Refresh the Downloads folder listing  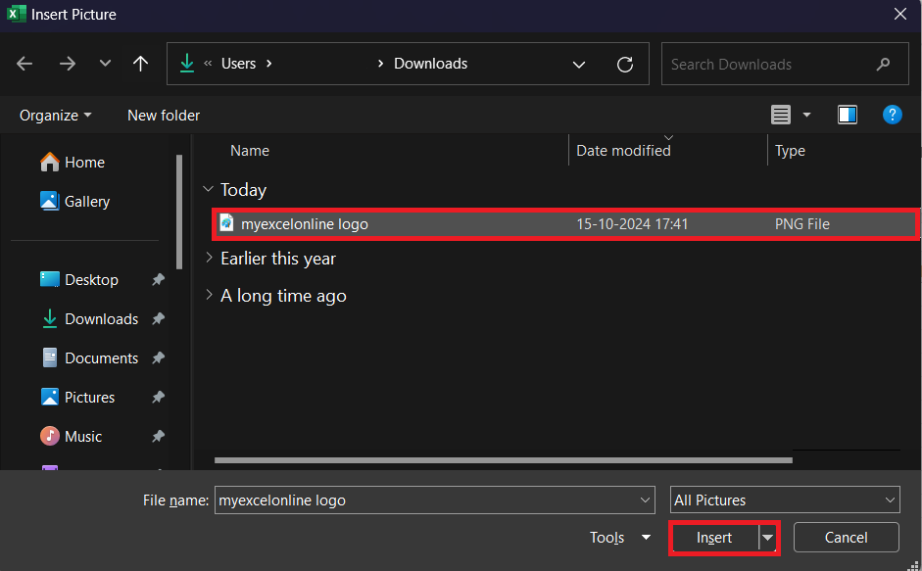(x=624, y=64)
